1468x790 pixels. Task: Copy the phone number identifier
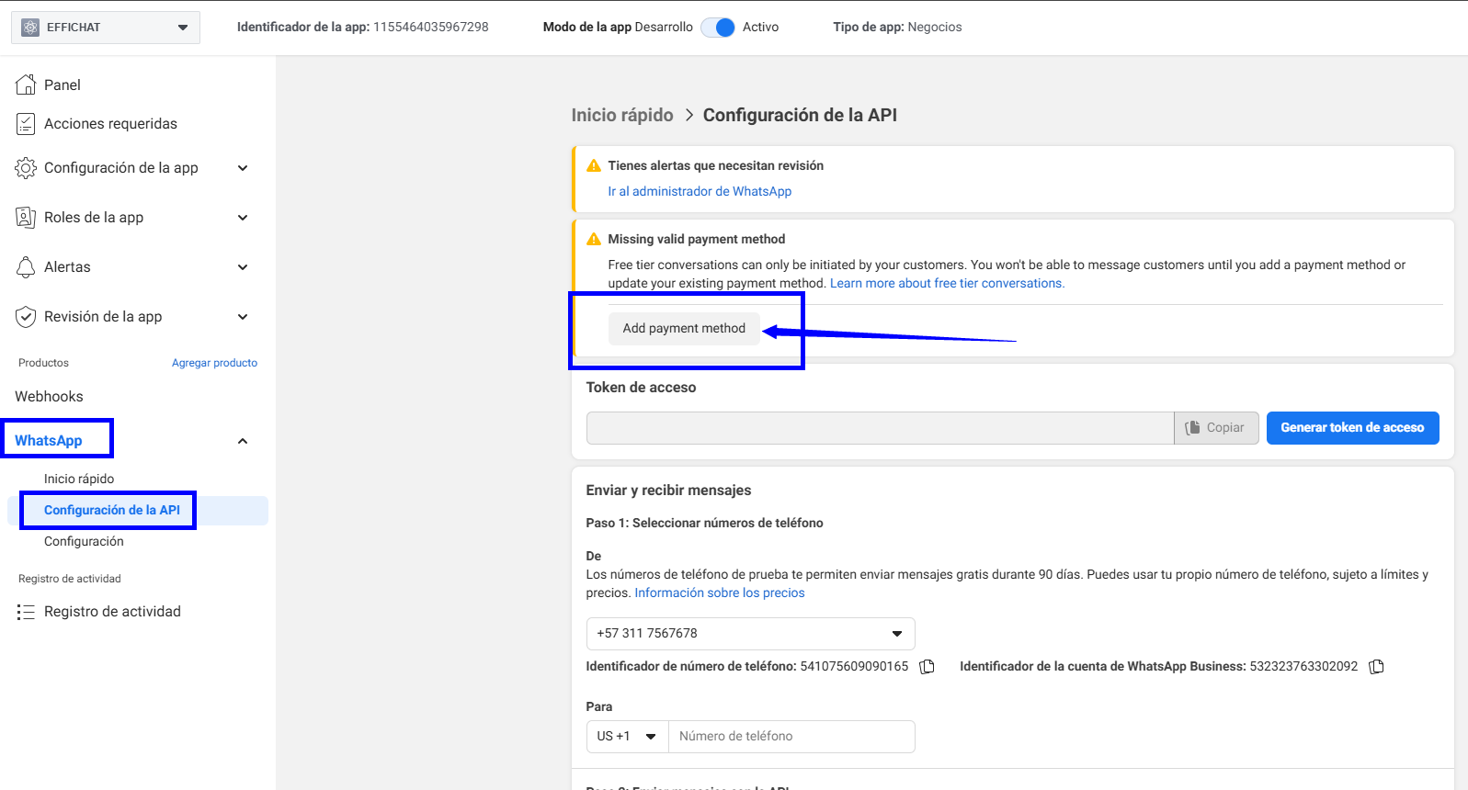927,667
